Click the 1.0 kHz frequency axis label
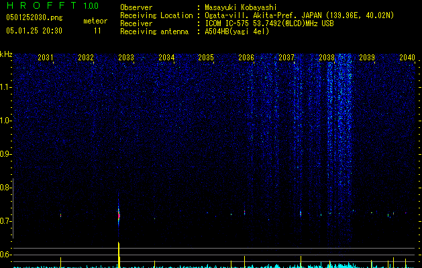The image size is (422, 268). pos(6,121)
